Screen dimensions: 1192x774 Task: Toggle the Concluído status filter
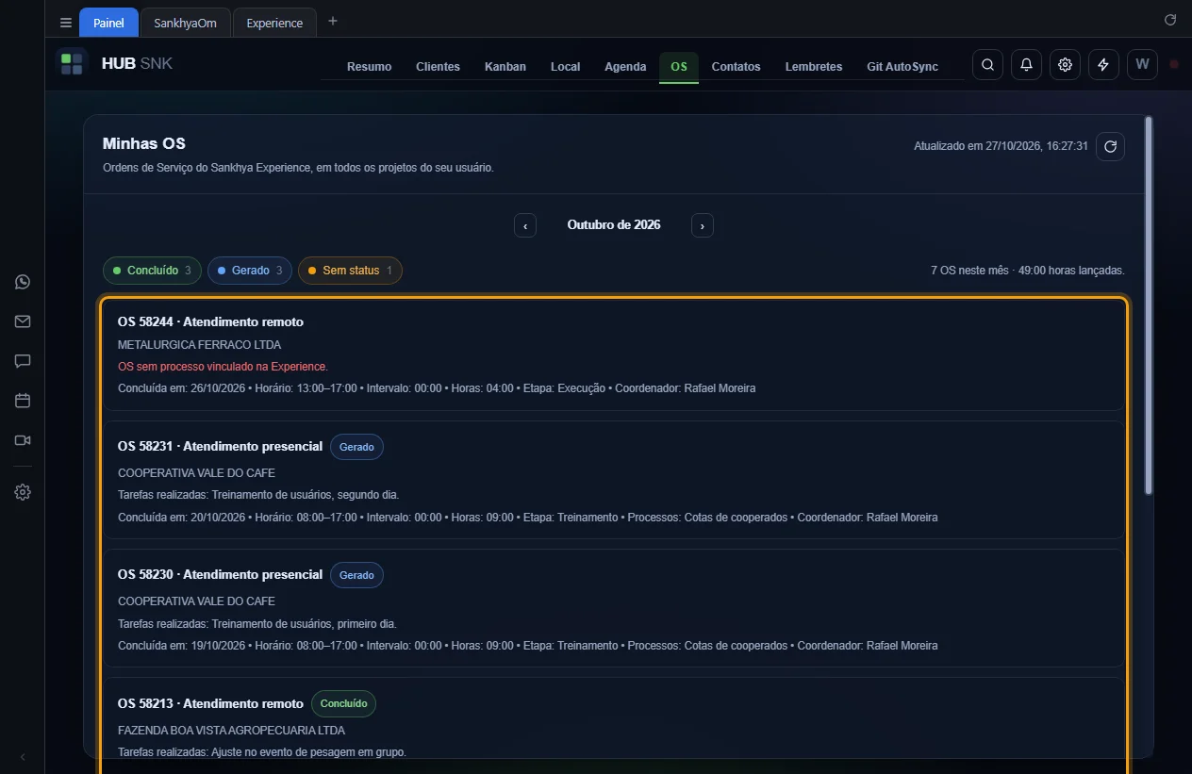point(152,271)
